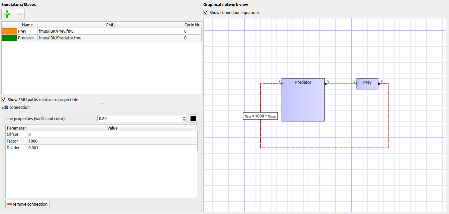The width and height of the screenshot is (449, 214).
Task: Select the Predator block in the network view
Action: pyautogui.click(x=303, y=100)
